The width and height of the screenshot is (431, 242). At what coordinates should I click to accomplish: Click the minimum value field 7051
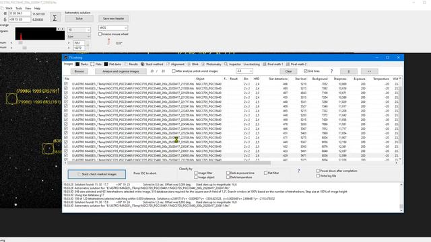(79, 43)
